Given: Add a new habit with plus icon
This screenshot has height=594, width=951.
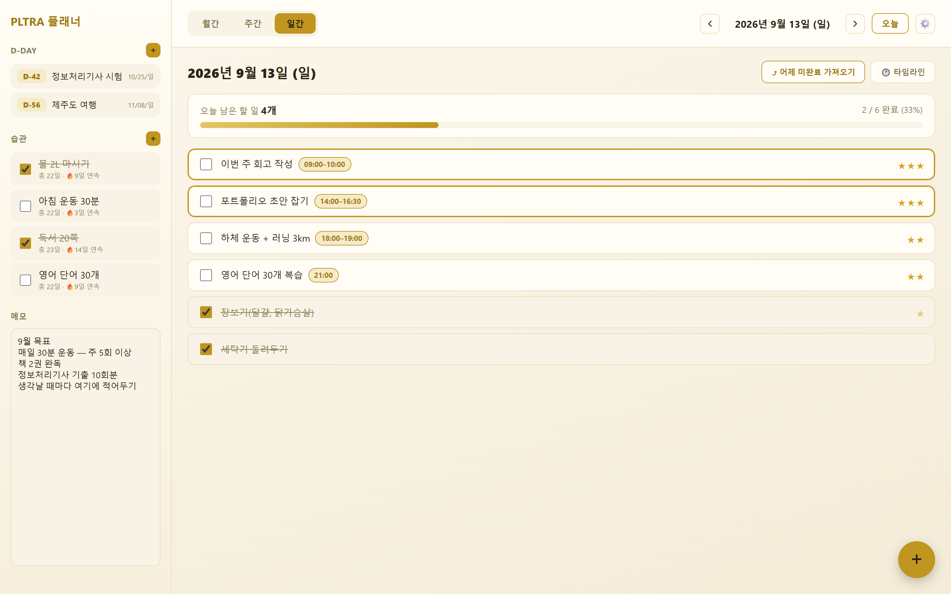Looking at the screenshot, I should coord(153,139).
